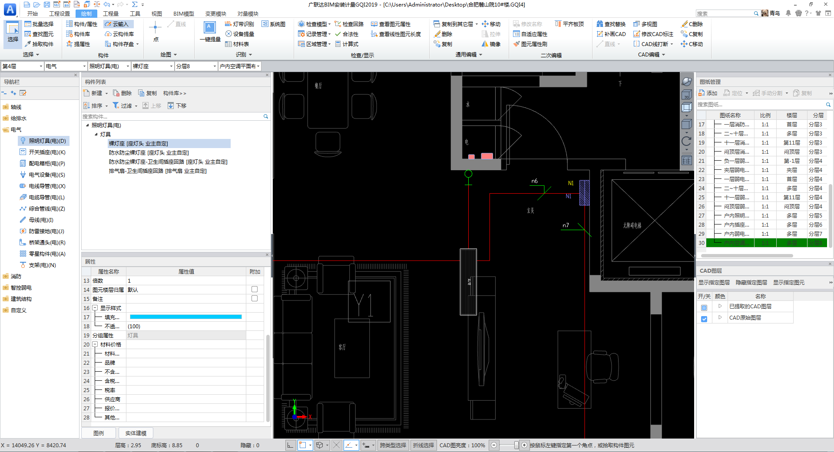
Task: Click 添加 in the drawing management panel
Action: (708, 93)
